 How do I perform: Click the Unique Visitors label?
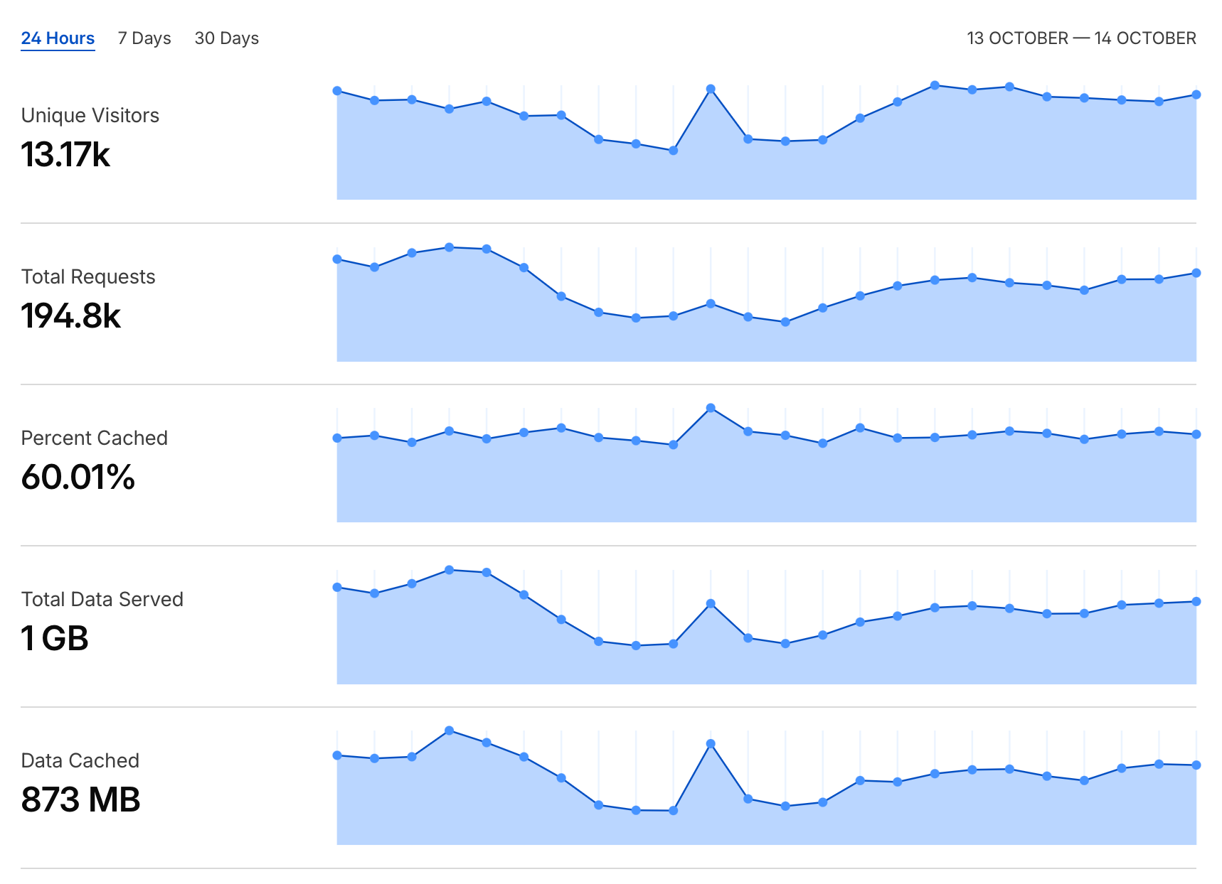[x=90, y=115]
